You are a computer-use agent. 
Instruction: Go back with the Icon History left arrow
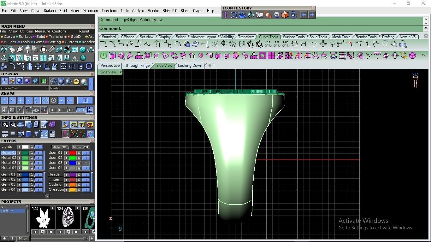pos(304,15)
